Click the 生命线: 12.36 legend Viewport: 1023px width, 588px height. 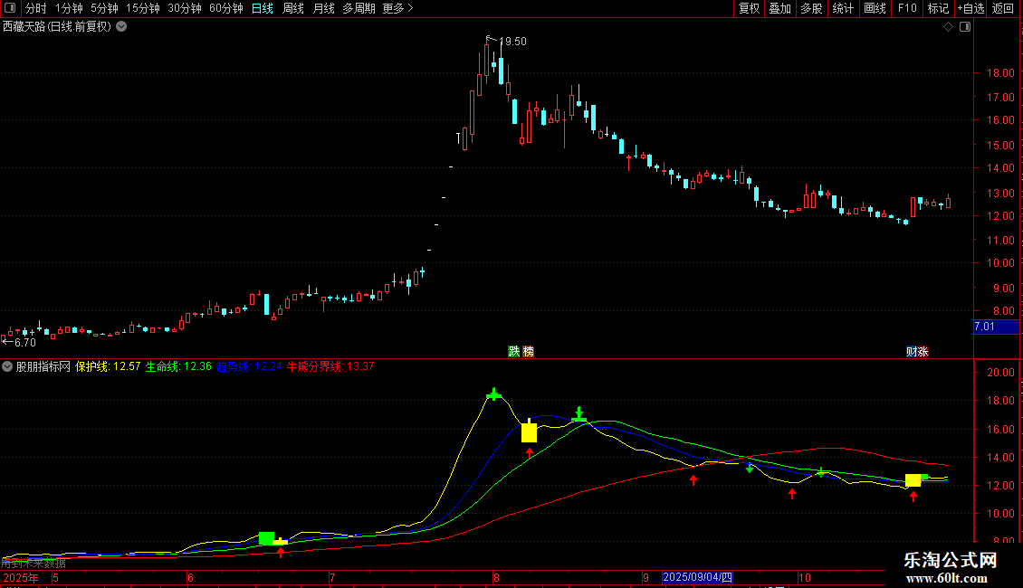point(178,366)
